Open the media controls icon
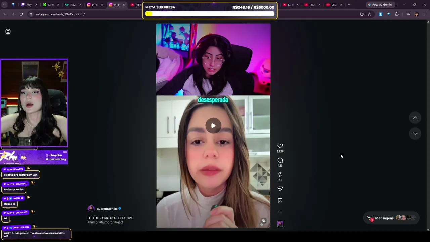Screen dimensions: 430x242 pos(408,14)
